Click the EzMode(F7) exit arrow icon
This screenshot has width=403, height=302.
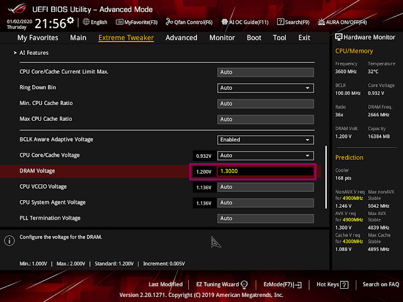click(298, 284)
